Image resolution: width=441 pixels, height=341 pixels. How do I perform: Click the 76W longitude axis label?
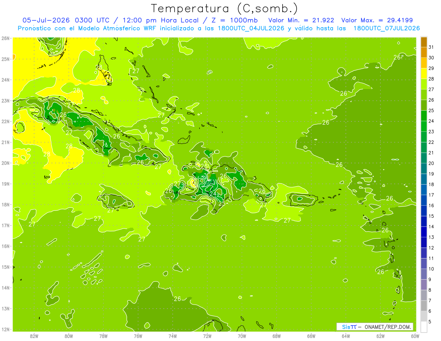138,336
